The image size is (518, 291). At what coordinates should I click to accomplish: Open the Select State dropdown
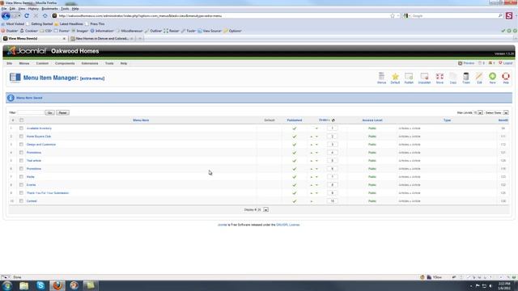(x=496, y=113)
